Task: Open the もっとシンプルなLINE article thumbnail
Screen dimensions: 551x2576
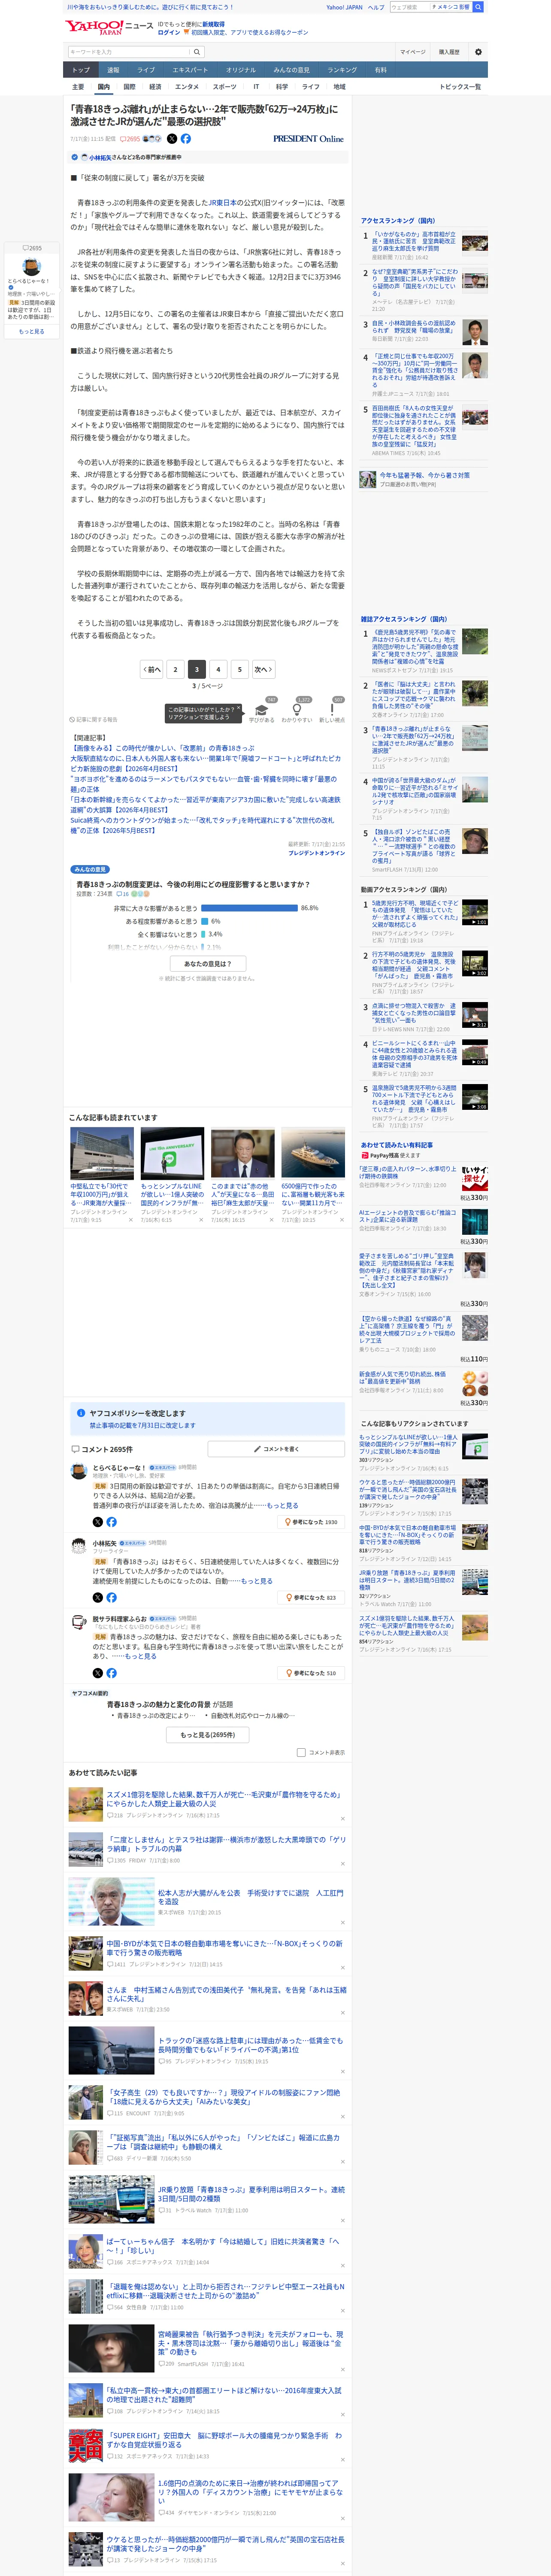Action: click(172, 1154)
